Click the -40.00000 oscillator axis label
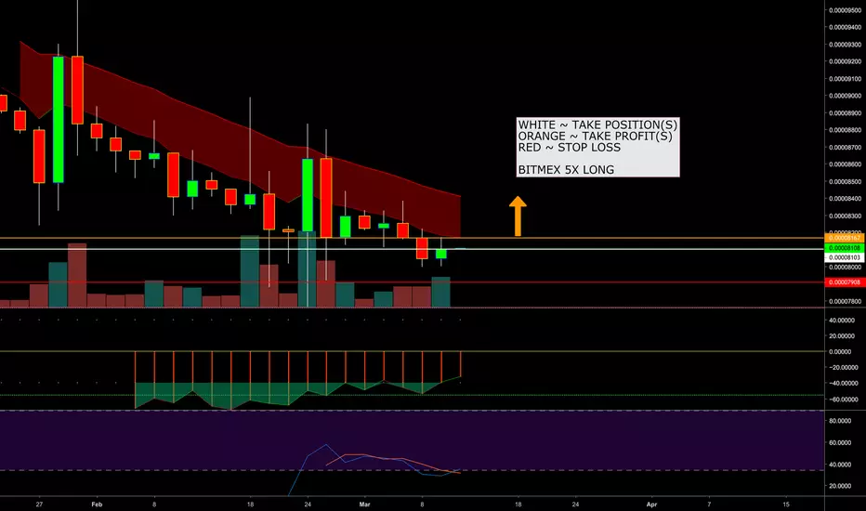The image size is (866, 511). (843, 383)
